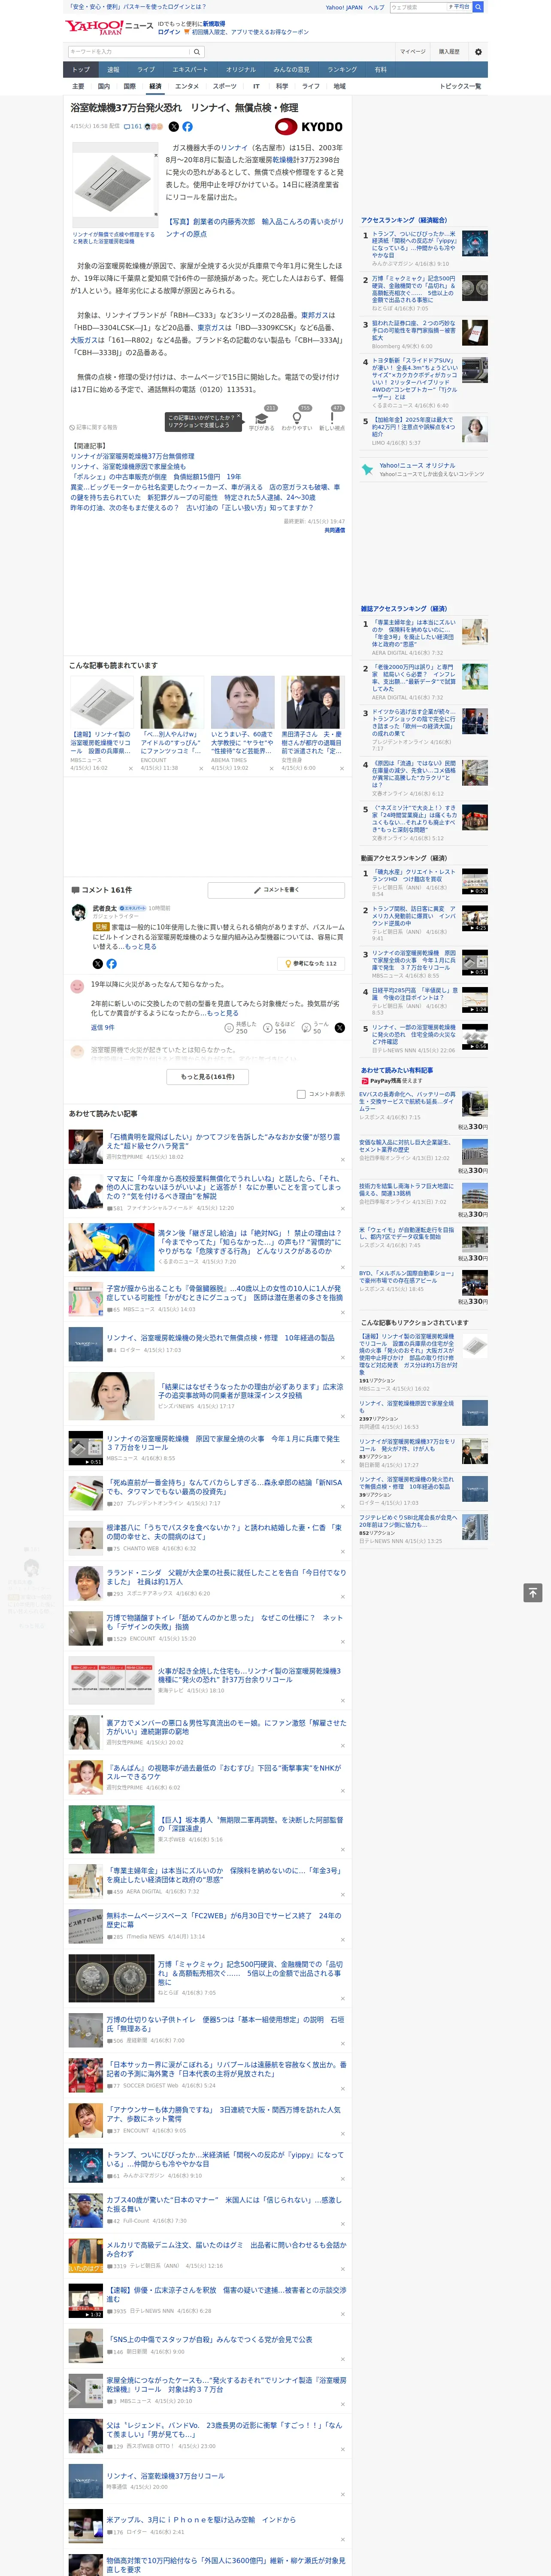This screenshot has height=2576, width=551.
Task: Open the 平均台 search type dropdown
Action: tap(459, 7)
